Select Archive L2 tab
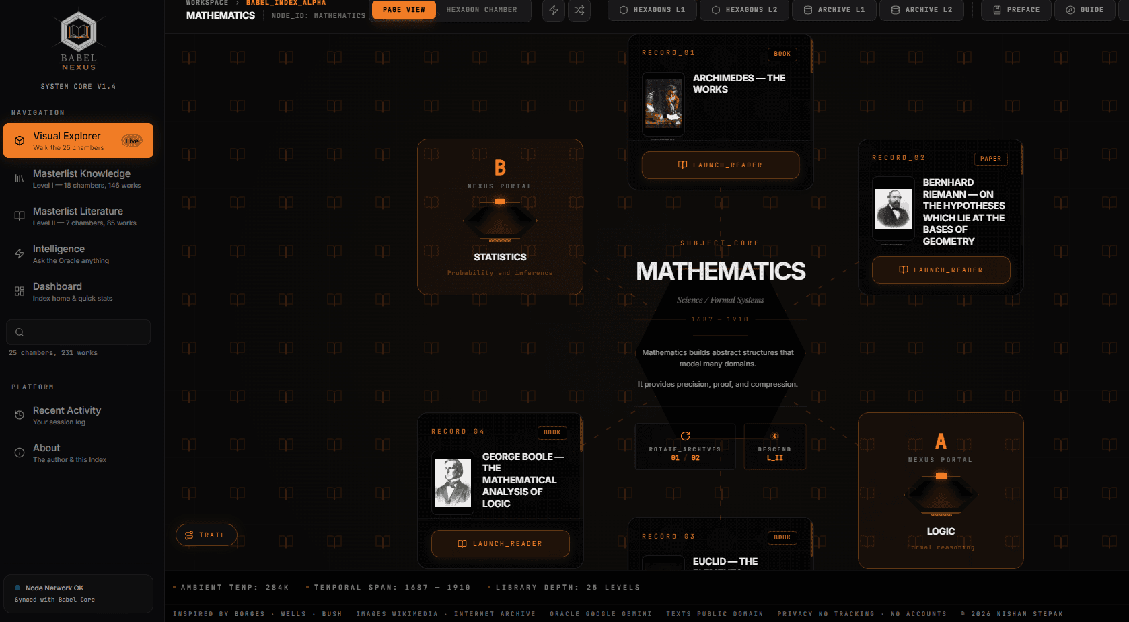 coord(922,10)
